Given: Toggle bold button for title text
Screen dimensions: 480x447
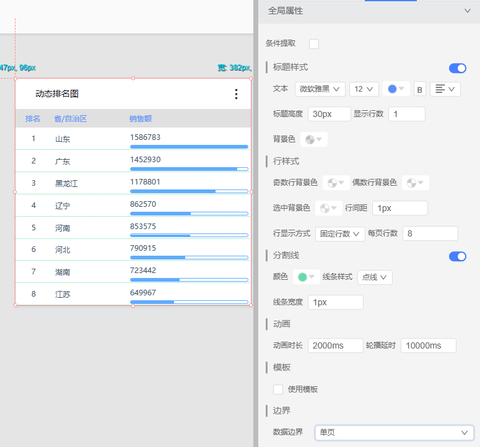Looking at the screenshot, I should 419,89.
